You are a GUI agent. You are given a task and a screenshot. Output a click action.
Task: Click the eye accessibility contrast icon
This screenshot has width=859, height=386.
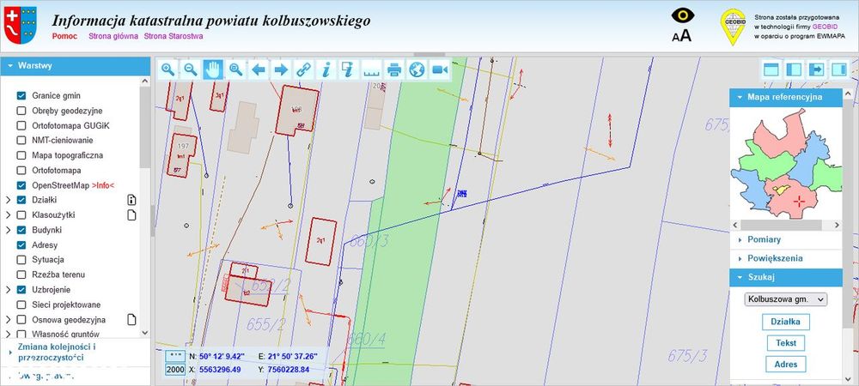click(683, 15)
